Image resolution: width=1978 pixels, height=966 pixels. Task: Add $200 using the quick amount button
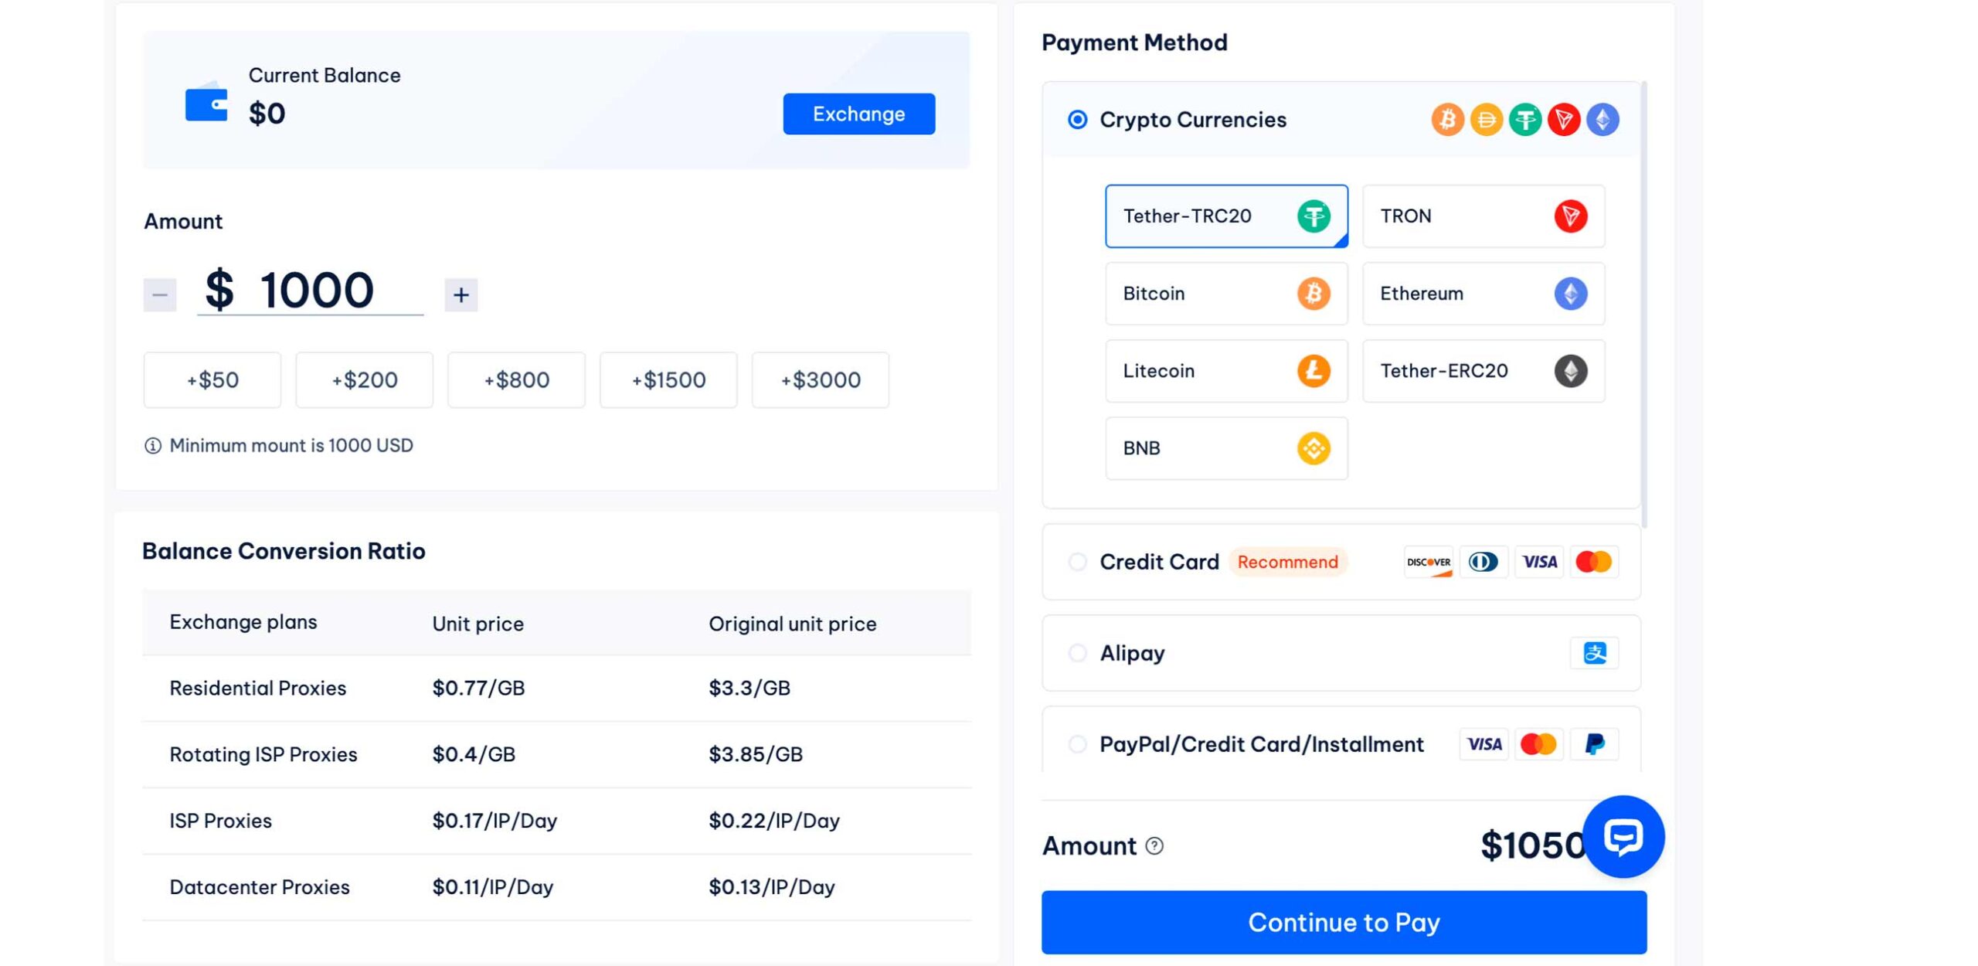point(364,380)
